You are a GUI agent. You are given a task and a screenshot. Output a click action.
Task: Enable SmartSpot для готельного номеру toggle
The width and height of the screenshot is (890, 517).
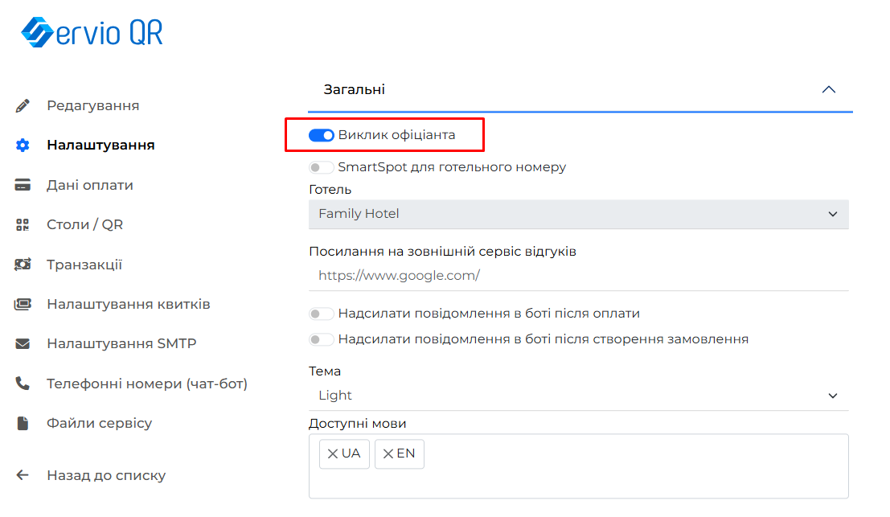click(x=322, y=167)
